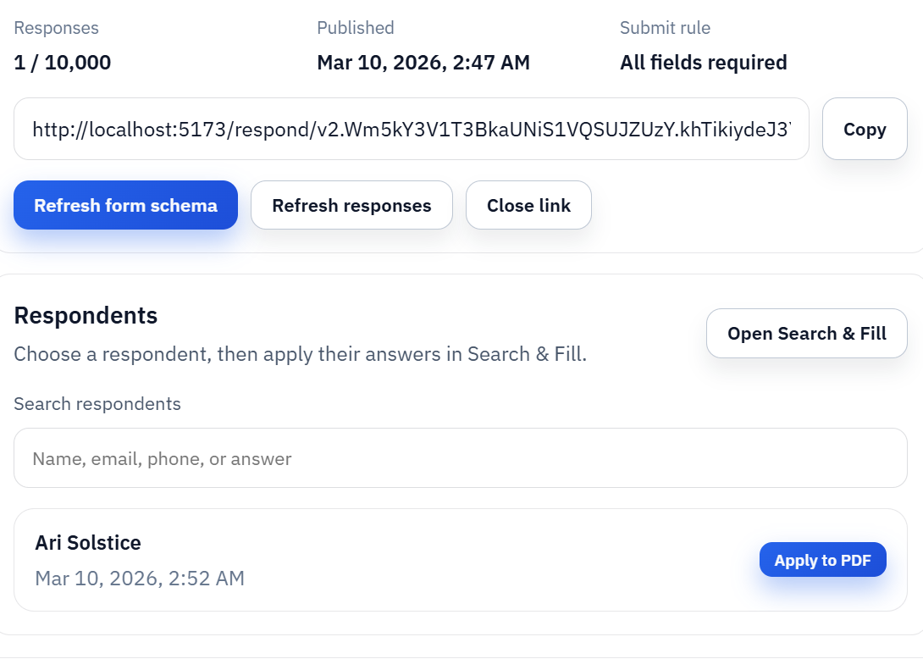Apply Ari Solstice's answers to PDF
This screenshot has width=923, height=659.
tap(822, 559)
